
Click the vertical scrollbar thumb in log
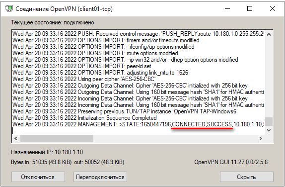point(269,121)
